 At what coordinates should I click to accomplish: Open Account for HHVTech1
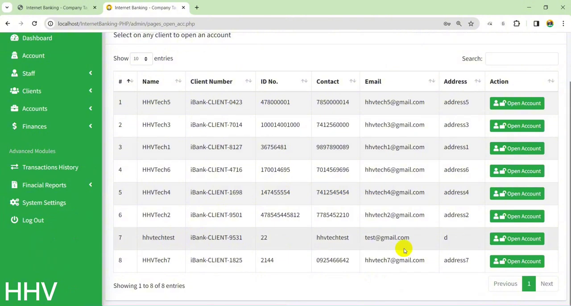point(517,148)
